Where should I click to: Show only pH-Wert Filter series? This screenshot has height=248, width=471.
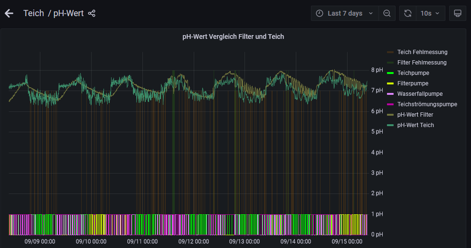pyautogui.click(x=415, y=115)
